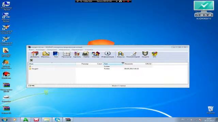
Task: Click the recorder zoom magnifier icon
Action: (x=81, y=1)
